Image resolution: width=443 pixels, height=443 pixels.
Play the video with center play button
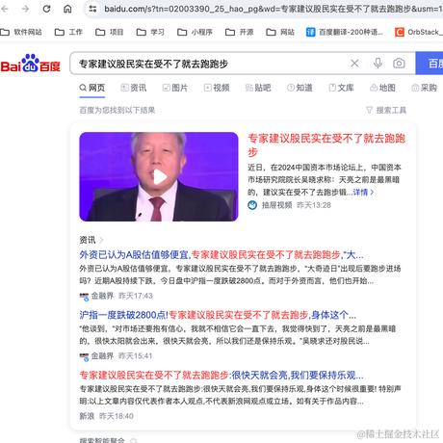[x=160, y=177]
